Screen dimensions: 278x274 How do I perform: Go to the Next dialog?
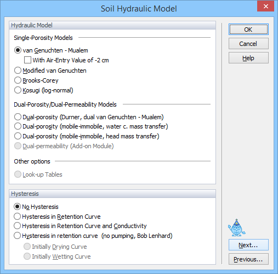pyautogui.click(x=248, y=245)
